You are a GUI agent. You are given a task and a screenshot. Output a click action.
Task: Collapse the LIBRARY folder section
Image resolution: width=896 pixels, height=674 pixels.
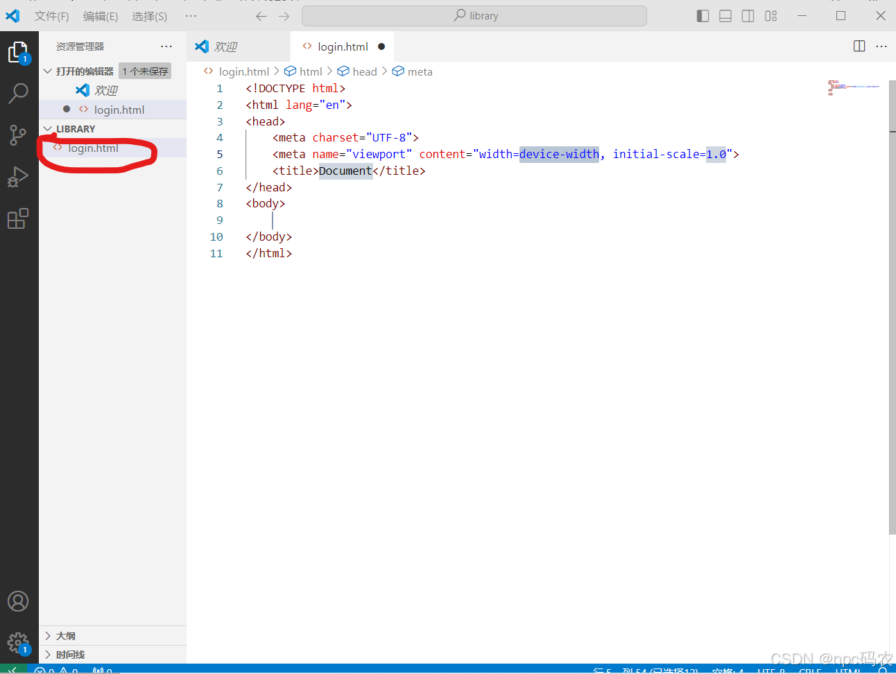tap(48, 129)
